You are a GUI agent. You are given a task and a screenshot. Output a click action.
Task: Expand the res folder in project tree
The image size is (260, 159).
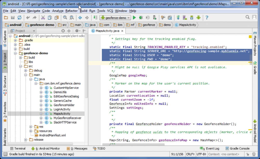tap(31, 127)
